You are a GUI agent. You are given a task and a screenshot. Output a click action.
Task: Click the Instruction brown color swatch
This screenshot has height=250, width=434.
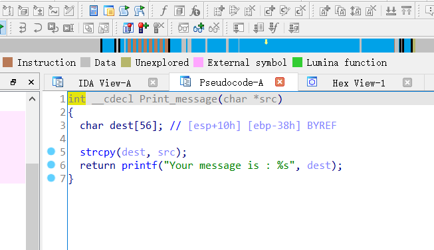pyautogui.click(x=8, y=62)
